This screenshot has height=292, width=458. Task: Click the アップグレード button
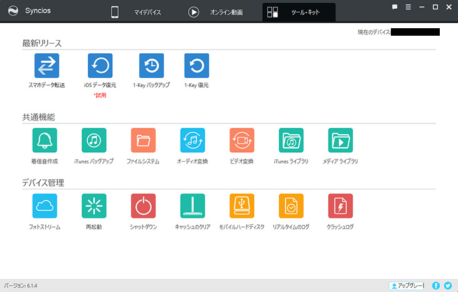click(x=407, y=285)
